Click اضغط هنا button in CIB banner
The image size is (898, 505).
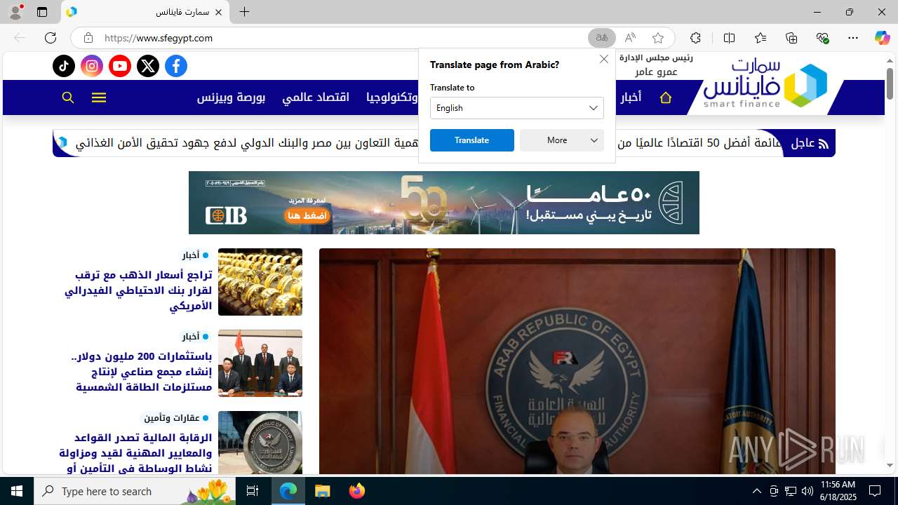point(307,215)
